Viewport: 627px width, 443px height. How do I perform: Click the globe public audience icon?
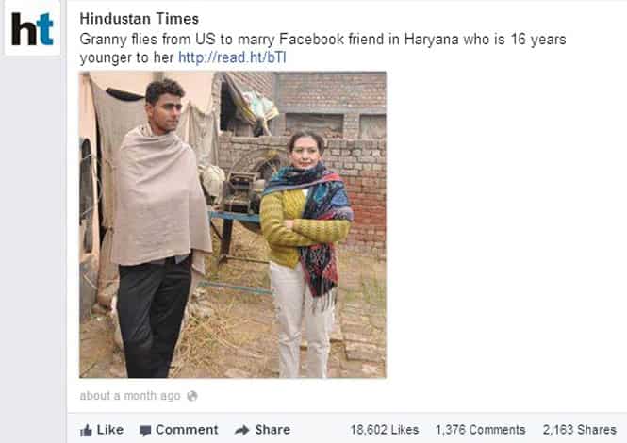[192, 396]
